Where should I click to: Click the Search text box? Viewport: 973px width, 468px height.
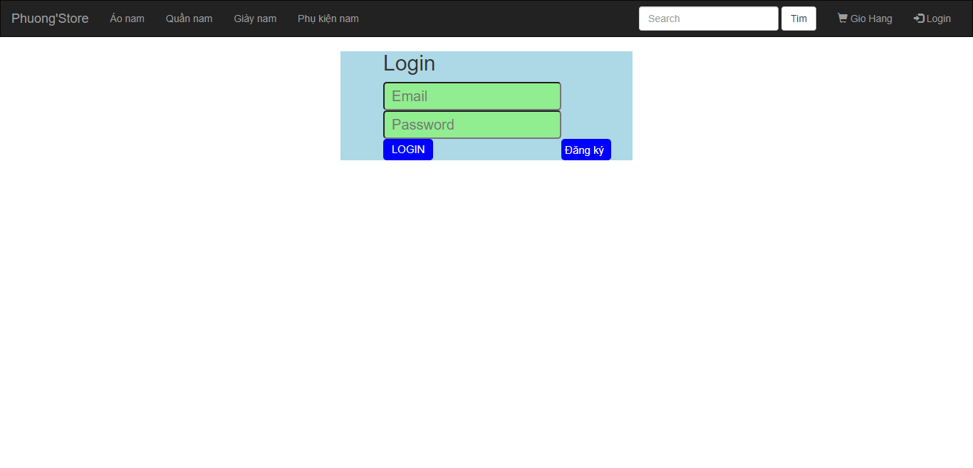[x=708, y=18]
